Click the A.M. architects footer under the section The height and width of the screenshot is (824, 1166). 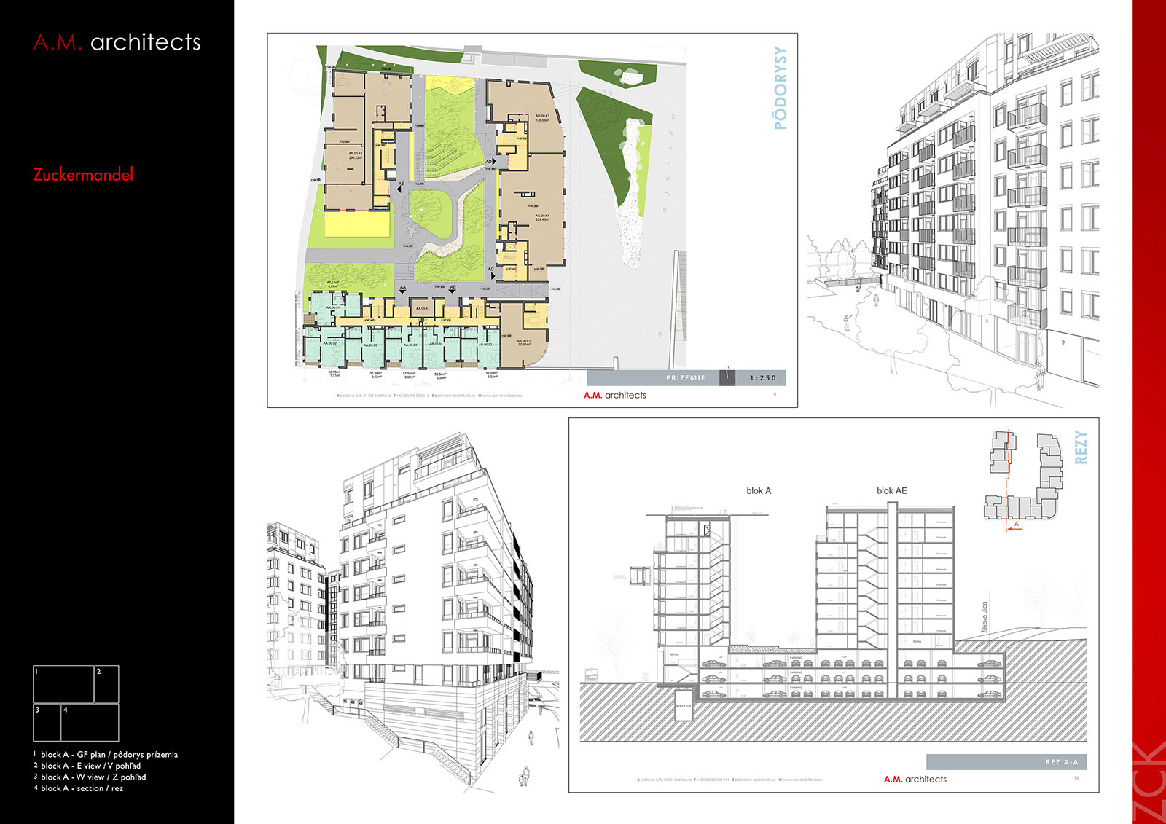point(915,779)
